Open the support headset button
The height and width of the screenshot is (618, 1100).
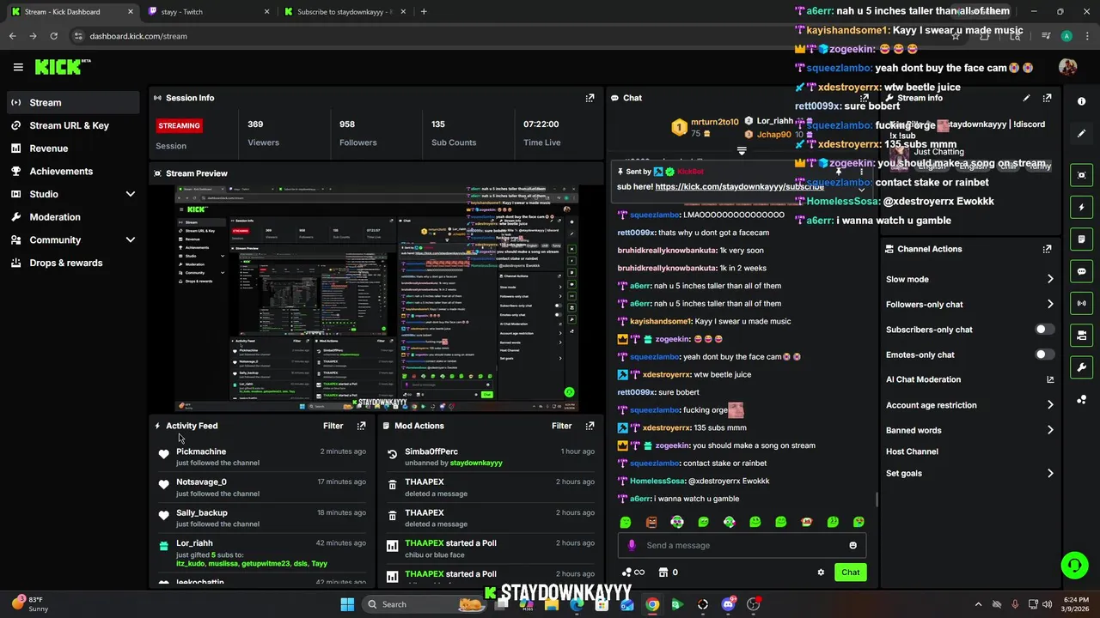coord(1074,565)
